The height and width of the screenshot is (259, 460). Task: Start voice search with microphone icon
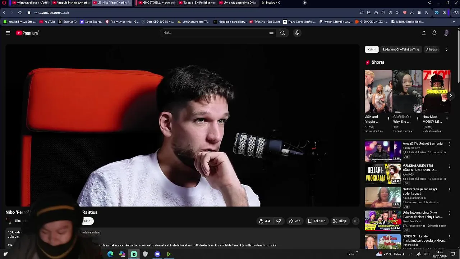(297, 33)
